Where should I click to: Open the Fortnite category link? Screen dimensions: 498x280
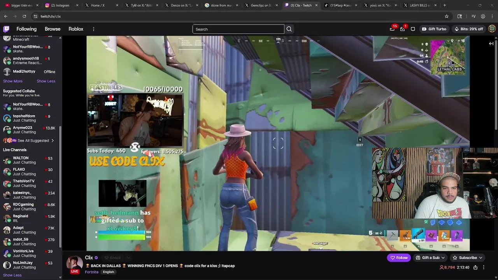coord(92,272)
